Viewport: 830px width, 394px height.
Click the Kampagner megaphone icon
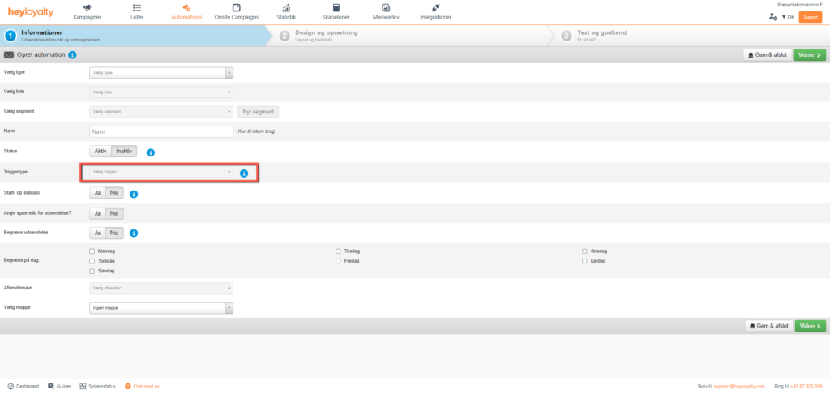tap(87, 8)
